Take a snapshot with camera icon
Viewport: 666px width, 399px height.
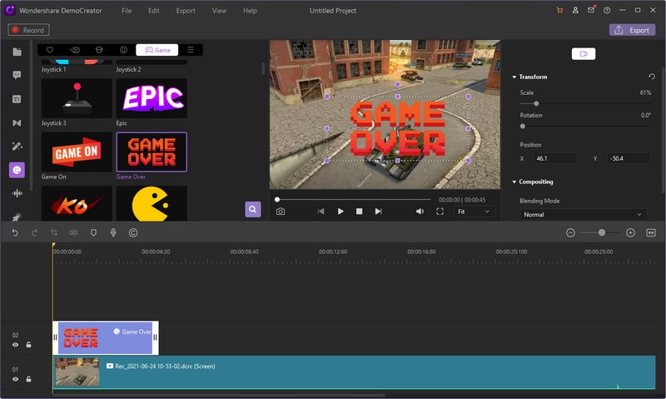click(281, 212)
